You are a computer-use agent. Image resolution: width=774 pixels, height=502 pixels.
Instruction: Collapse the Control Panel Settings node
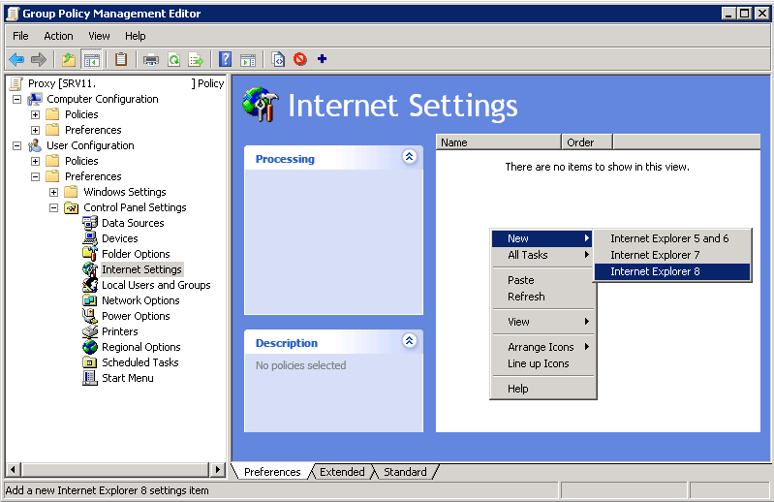pyautogui.click(x=54, y=207)
